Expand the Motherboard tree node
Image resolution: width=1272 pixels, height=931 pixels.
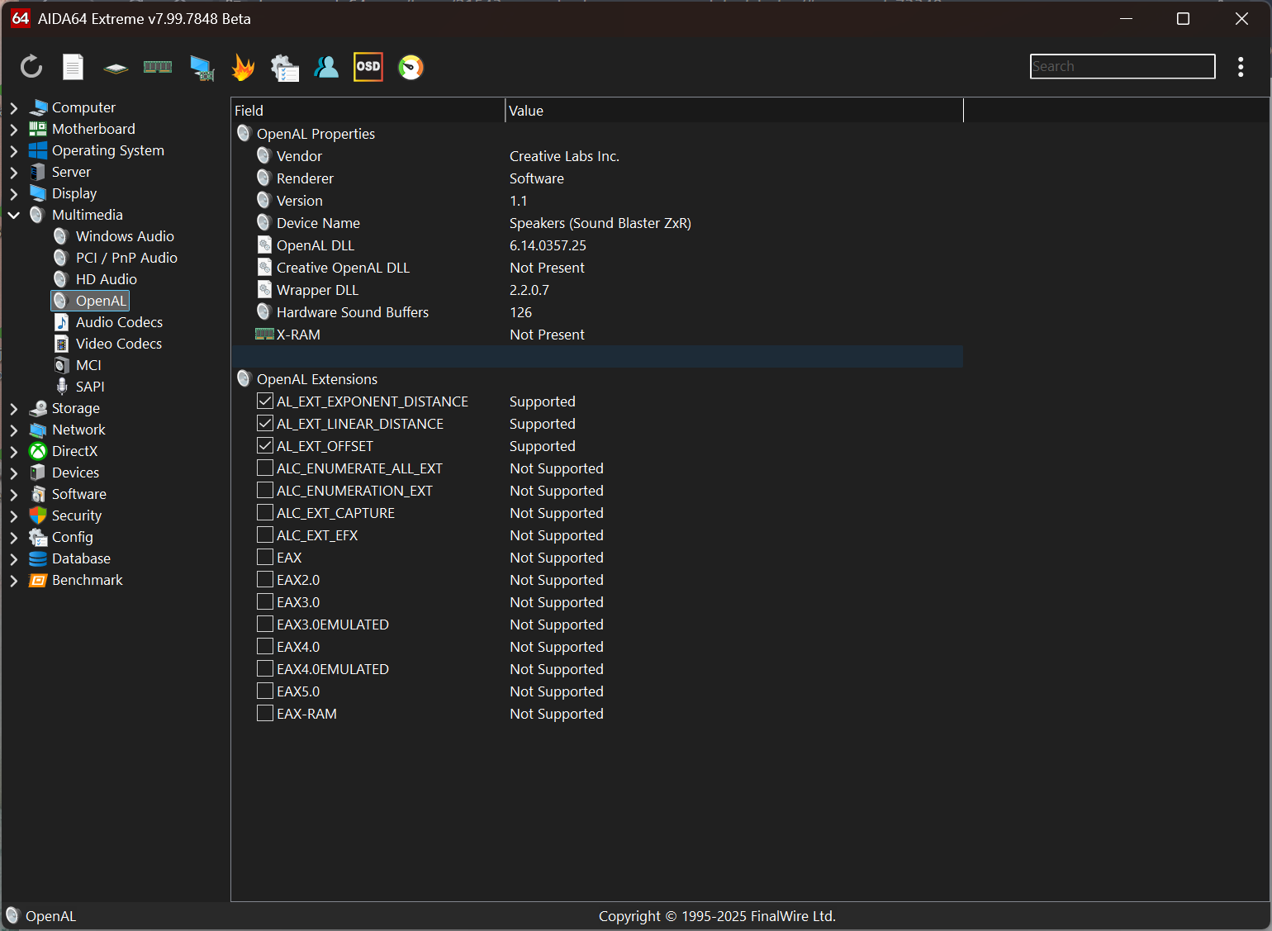click(13, 129)
